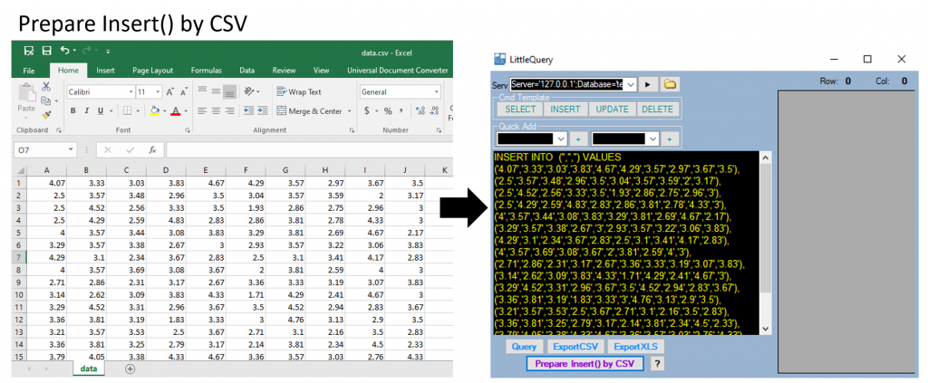This screenshot has height=383, width=928.
Task: Click the Select All corner of the grid
Action: pyautogui.click(x=20, y=171)
